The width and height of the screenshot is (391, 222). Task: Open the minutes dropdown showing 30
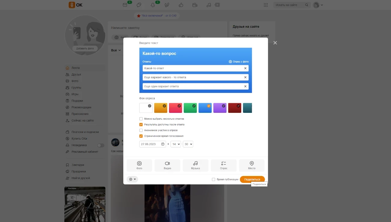coord(188,144)
